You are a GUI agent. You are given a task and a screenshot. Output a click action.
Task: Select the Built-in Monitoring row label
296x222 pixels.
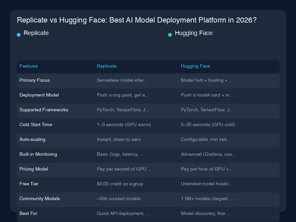tap(38, 154)
